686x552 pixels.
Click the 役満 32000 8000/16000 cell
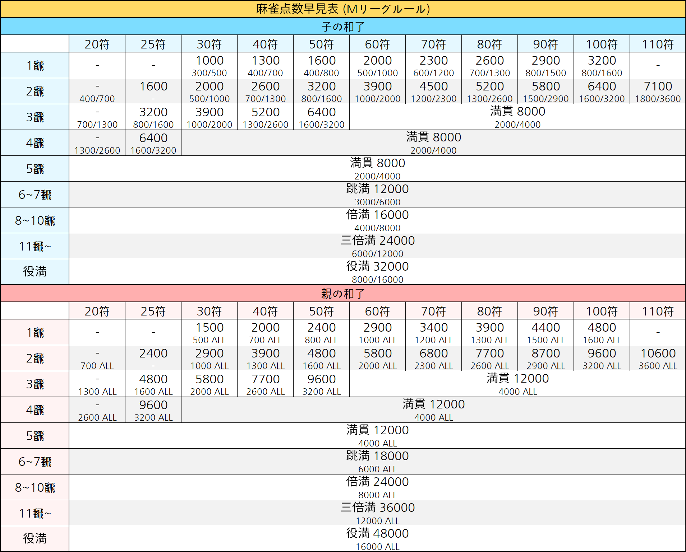[377, 272]
